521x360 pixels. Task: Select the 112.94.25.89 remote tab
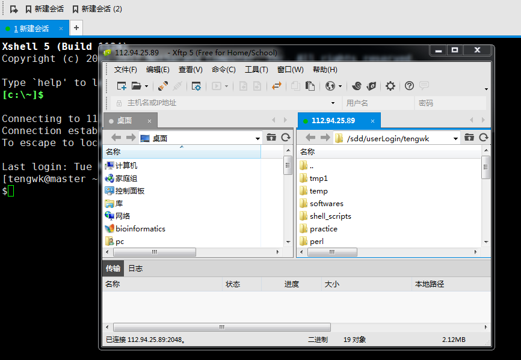click(333, 121)
